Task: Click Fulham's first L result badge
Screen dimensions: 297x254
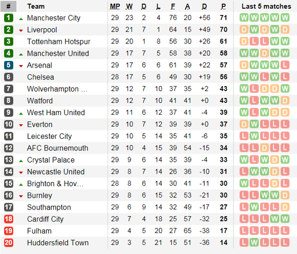Action: coord(244,231)
